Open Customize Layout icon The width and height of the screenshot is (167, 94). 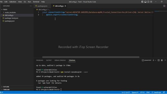tap(151, 2)
